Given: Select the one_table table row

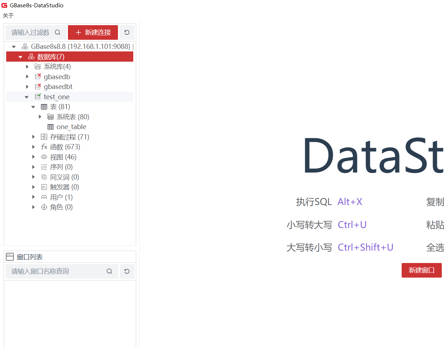Looking at the screenshot, I should coord(70,127).
